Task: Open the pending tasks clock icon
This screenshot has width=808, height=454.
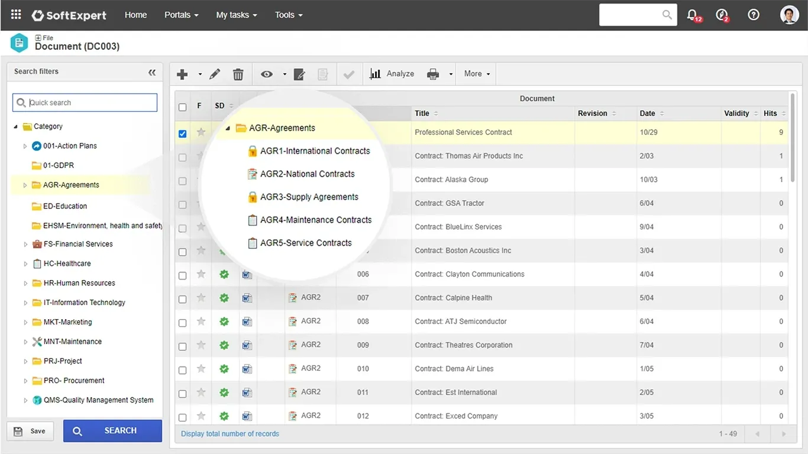Action: tap(722, 15)
